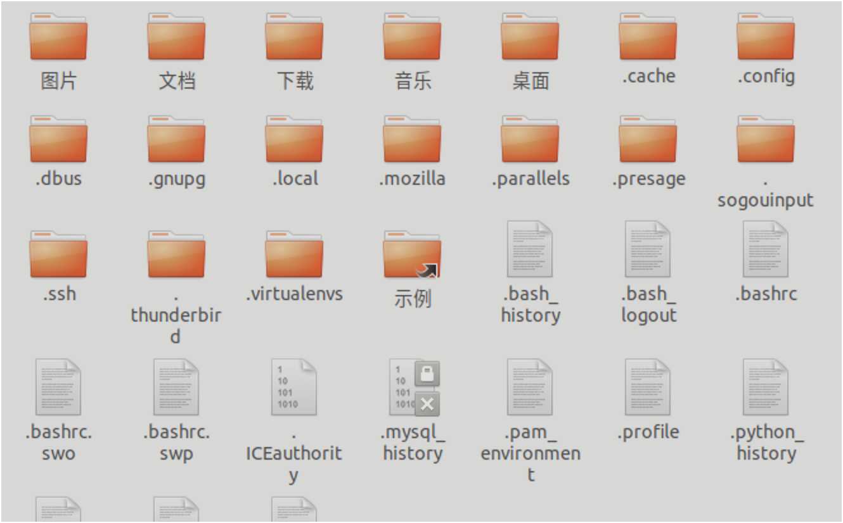
Task: Click the .virtualenvs folder icon
Action: click(x=294, y=254)
